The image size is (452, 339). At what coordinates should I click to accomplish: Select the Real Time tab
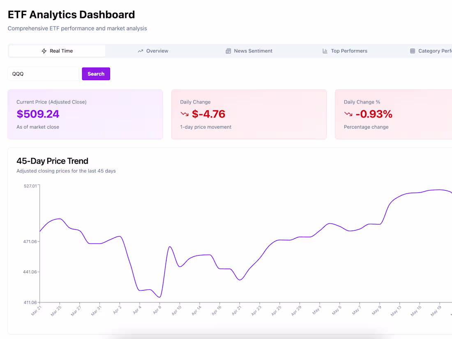pos(57,51)
